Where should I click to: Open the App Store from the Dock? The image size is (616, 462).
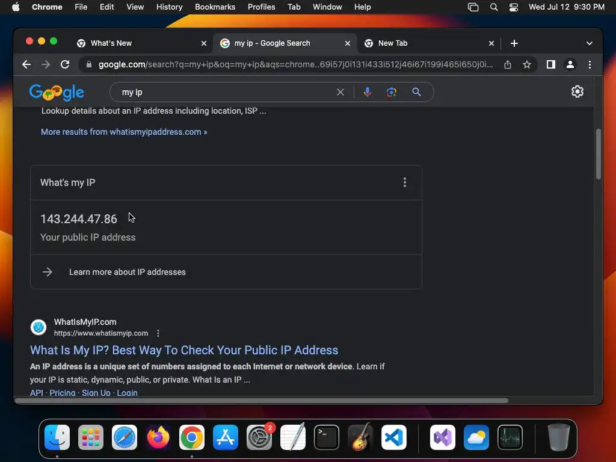tap(226, 437)
